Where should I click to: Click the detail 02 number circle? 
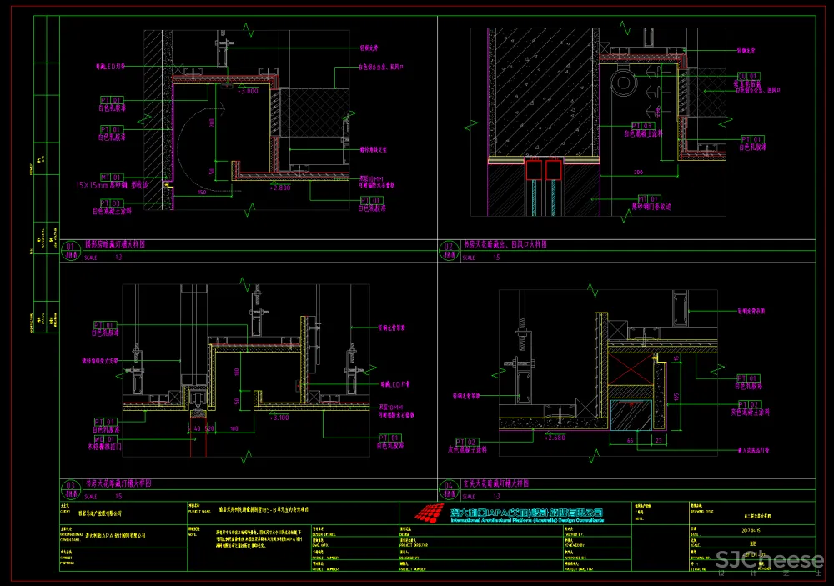(x=450, y=249)
